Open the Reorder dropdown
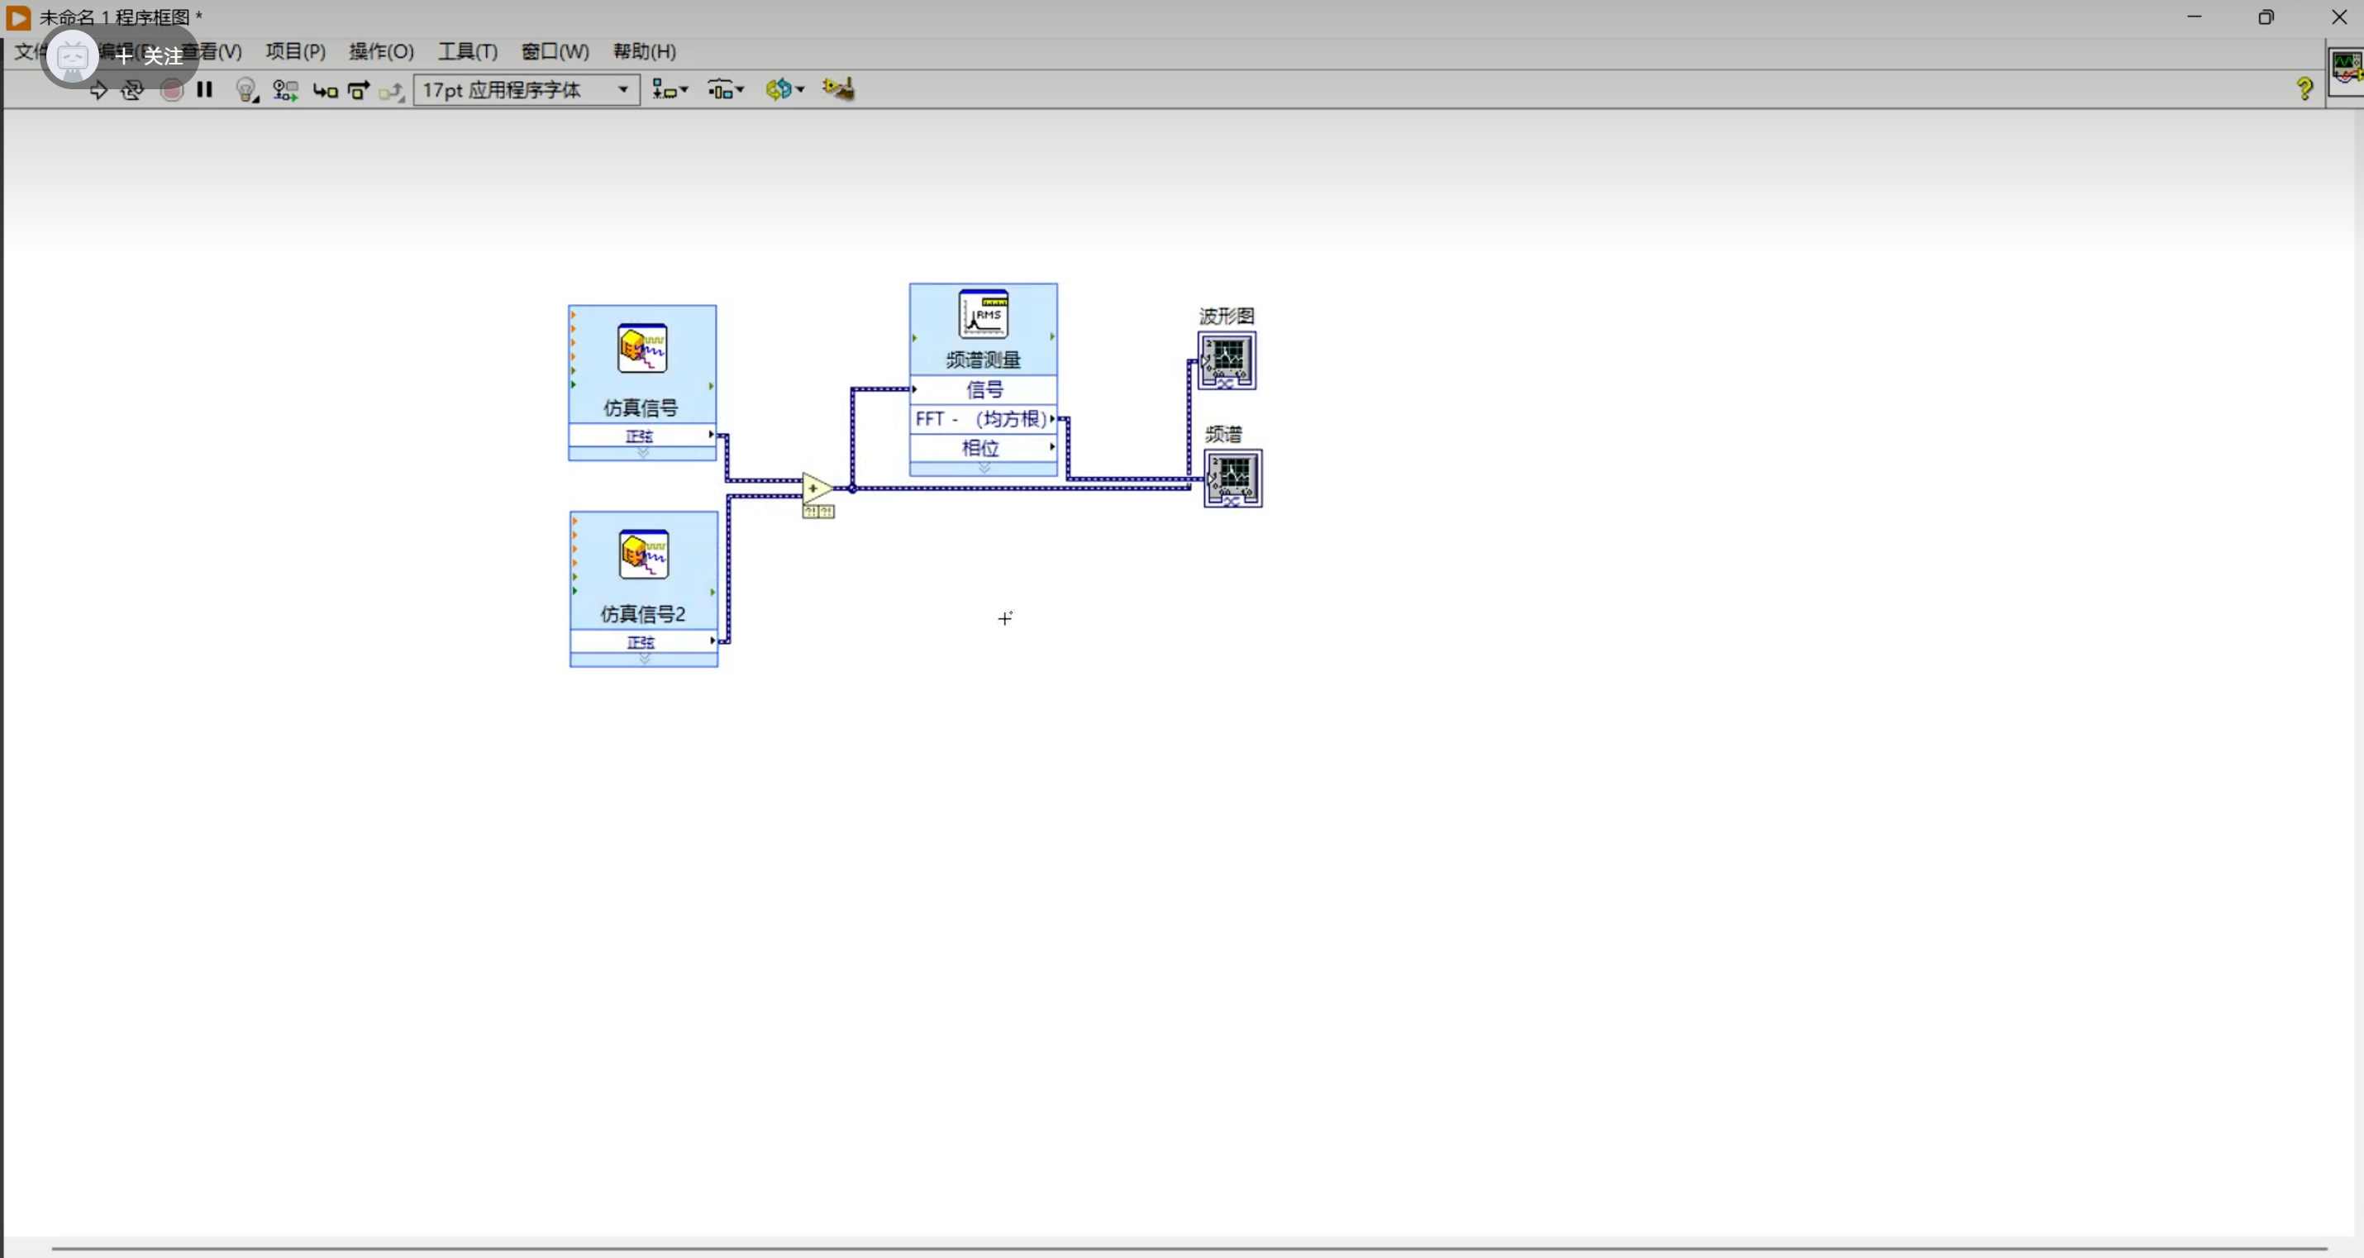 click(785, 90)
